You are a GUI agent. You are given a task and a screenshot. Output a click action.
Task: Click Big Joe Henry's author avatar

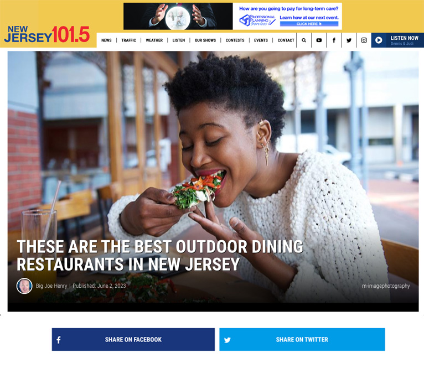(24, 286)
